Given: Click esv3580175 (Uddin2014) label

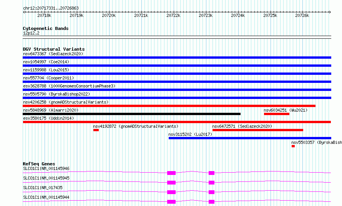Looking at the screenshot, I should click(x=48, y=118).
